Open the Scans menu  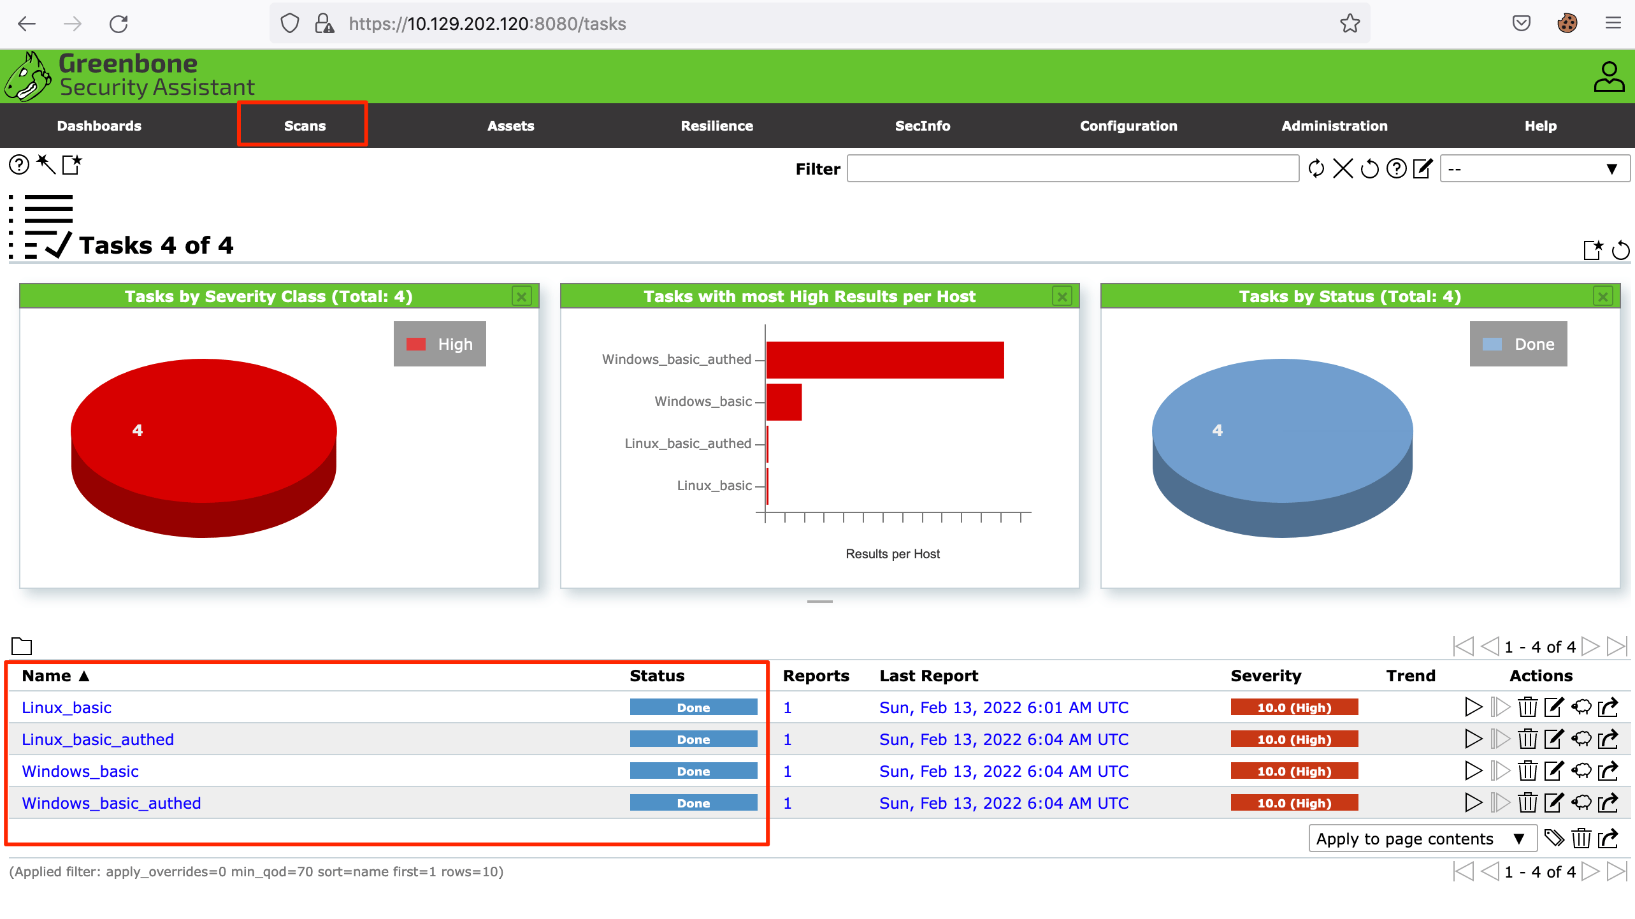click(x=305, y=126)
